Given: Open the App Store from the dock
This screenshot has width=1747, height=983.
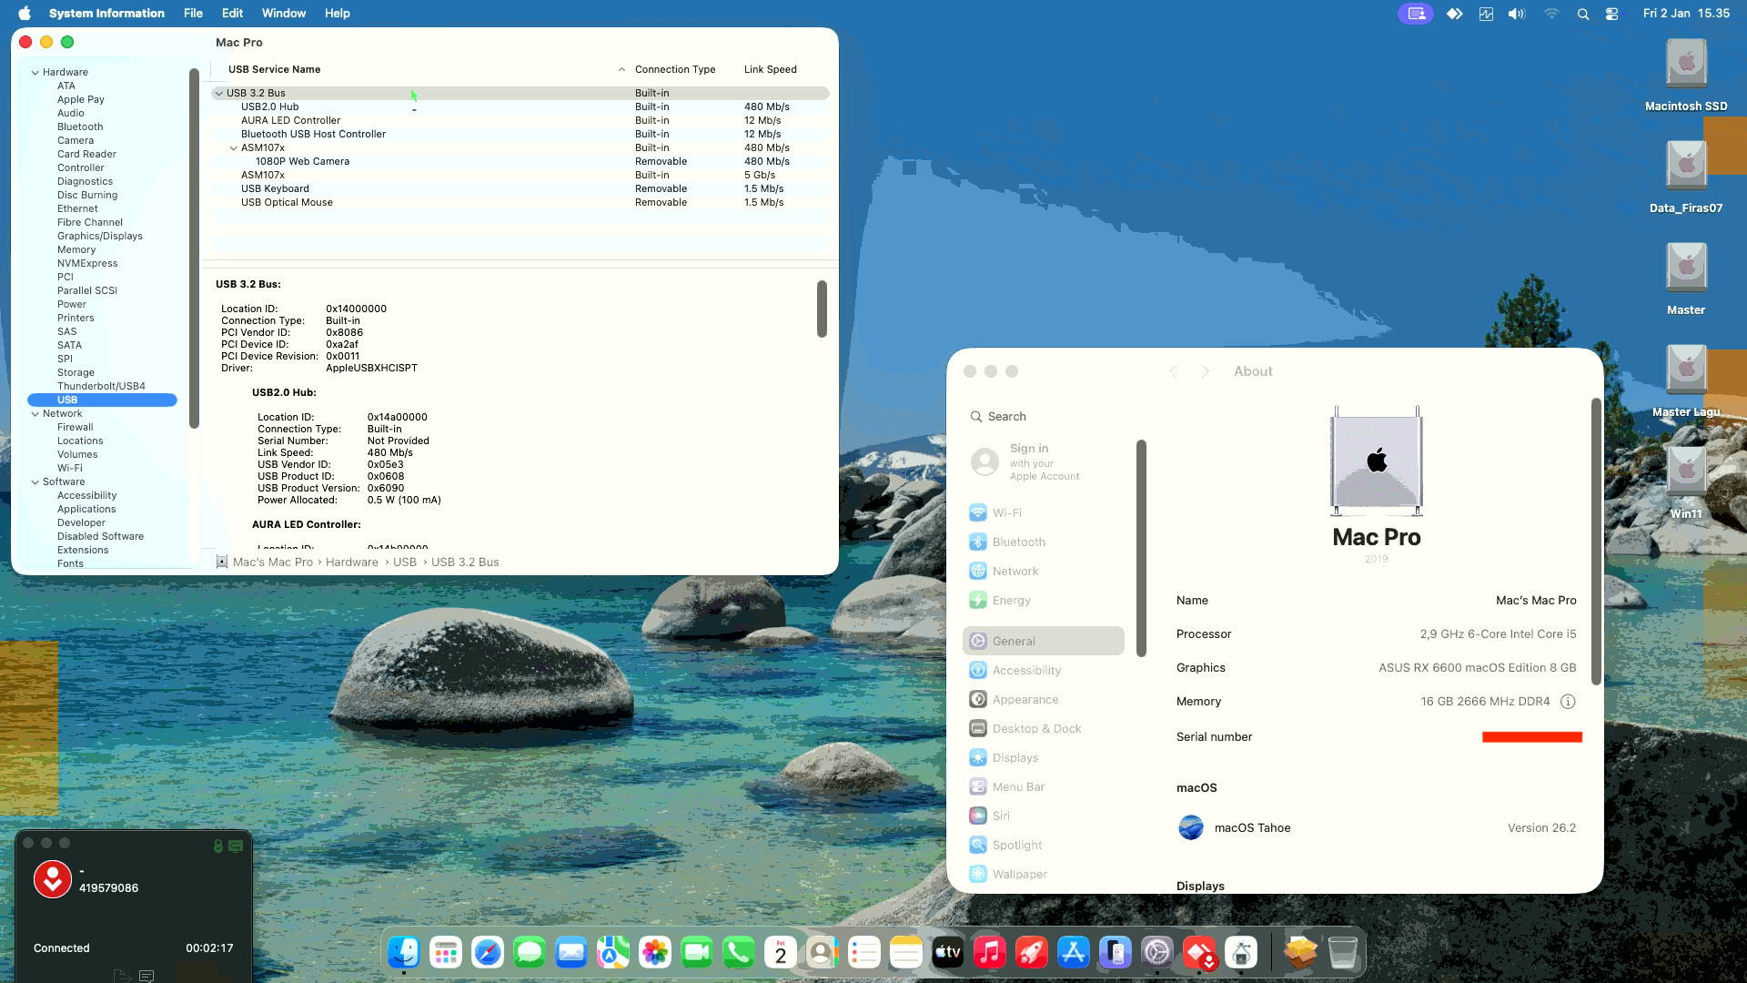Looking at the screenshot, I should point(1074,953).
